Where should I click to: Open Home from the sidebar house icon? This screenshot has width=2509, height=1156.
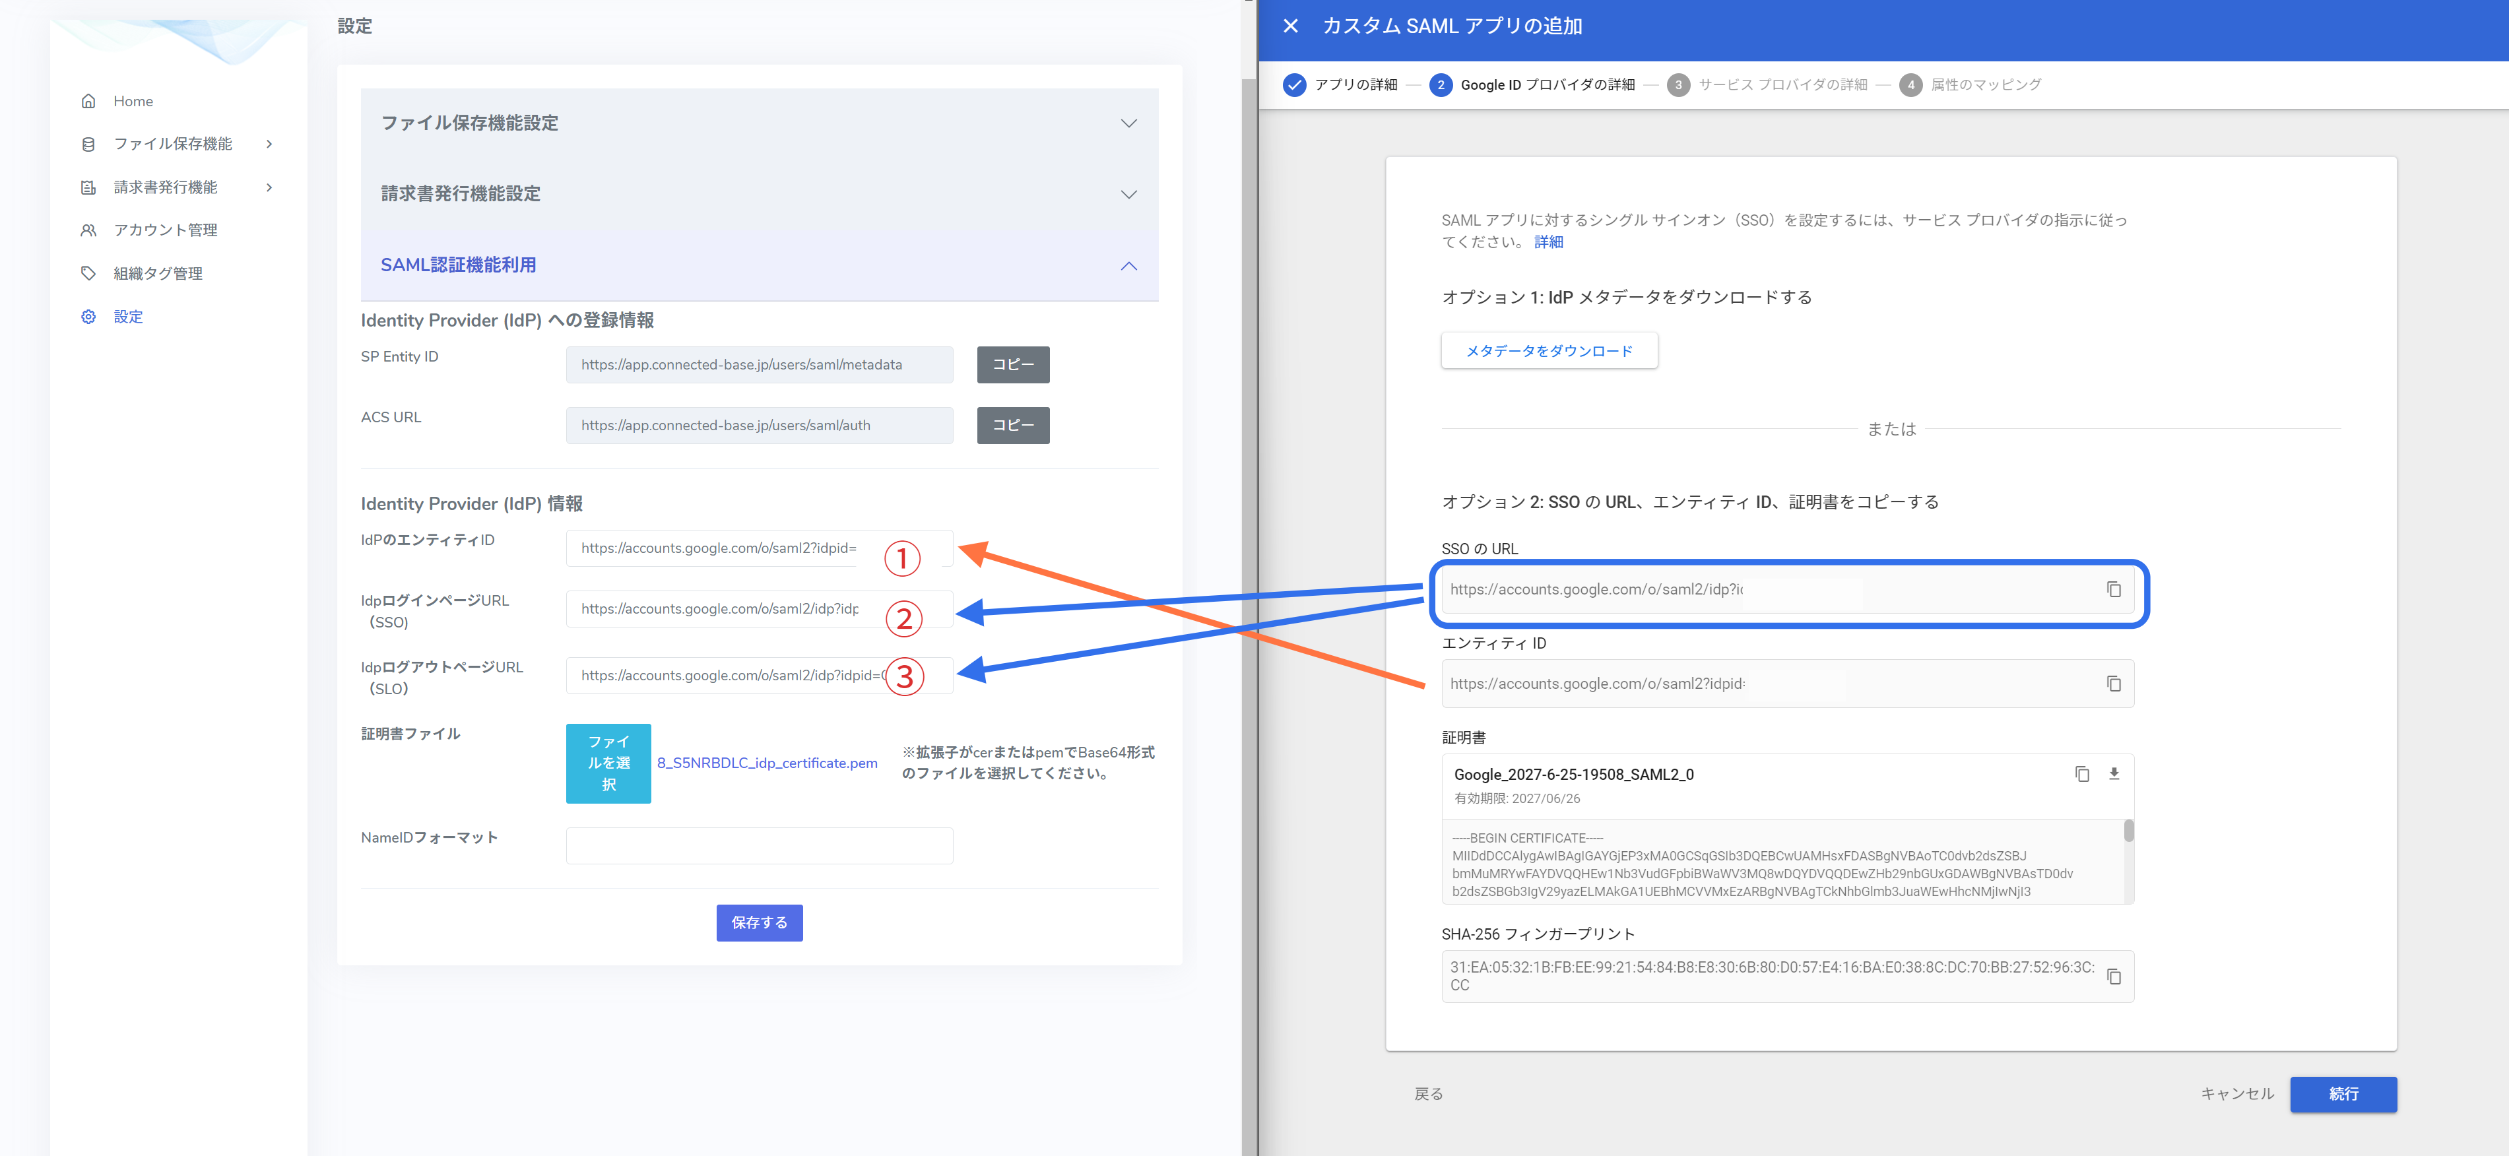coord(88,102)
